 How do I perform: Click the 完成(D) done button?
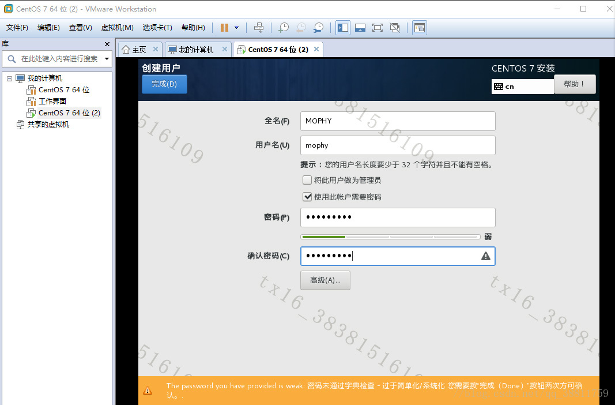click(164, 84)
